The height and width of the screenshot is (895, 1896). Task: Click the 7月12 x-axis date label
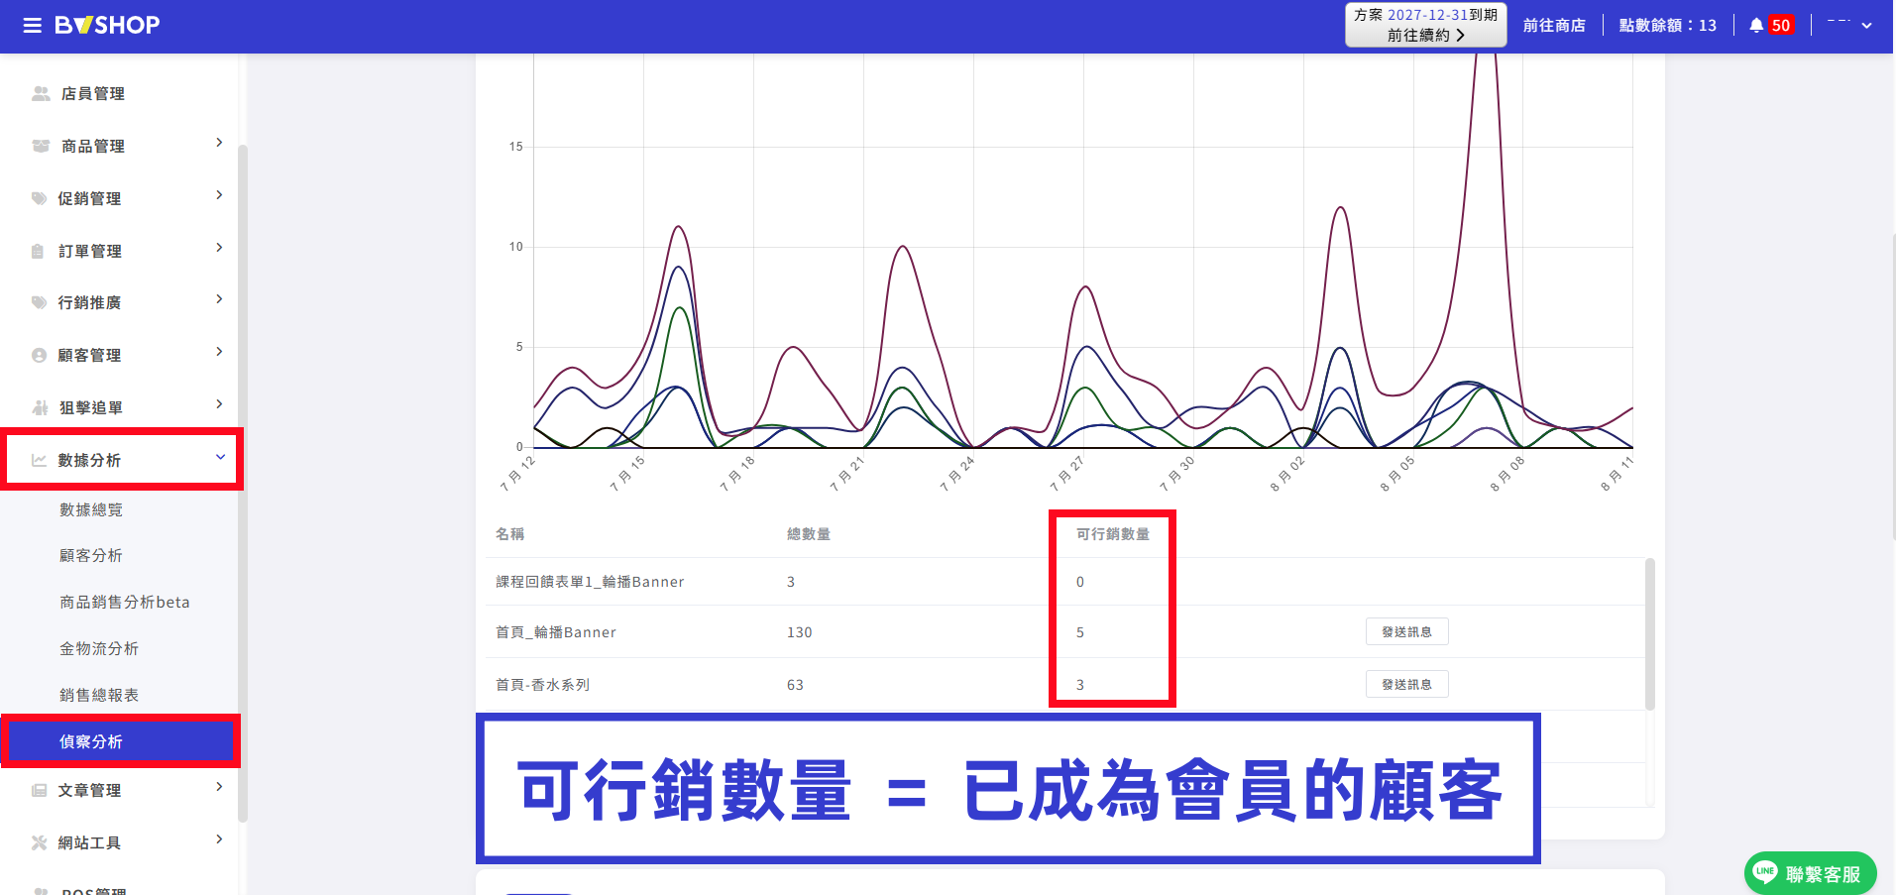517,474
